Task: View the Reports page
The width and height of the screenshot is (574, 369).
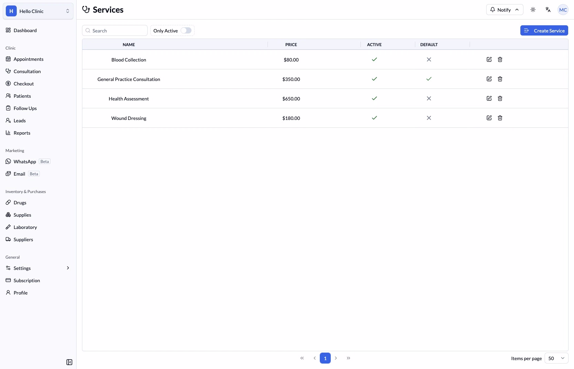Action: click(38, 133)
